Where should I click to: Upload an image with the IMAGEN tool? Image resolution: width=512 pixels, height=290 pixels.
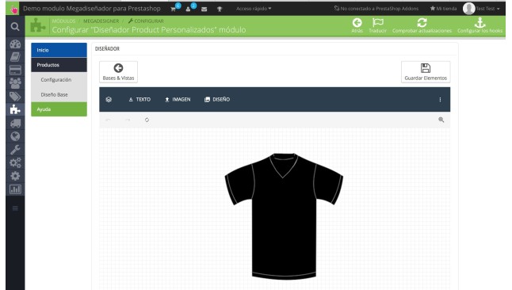pos(178,100)
